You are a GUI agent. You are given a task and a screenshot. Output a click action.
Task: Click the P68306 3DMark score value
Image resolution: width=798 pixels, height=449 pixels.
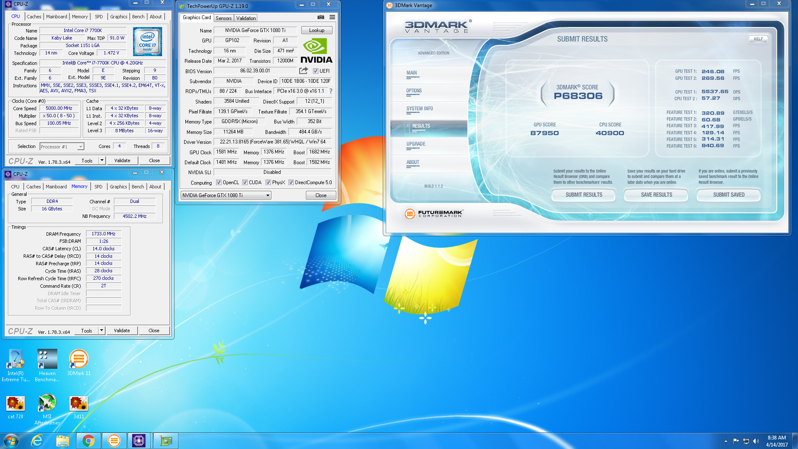point(578,96)
